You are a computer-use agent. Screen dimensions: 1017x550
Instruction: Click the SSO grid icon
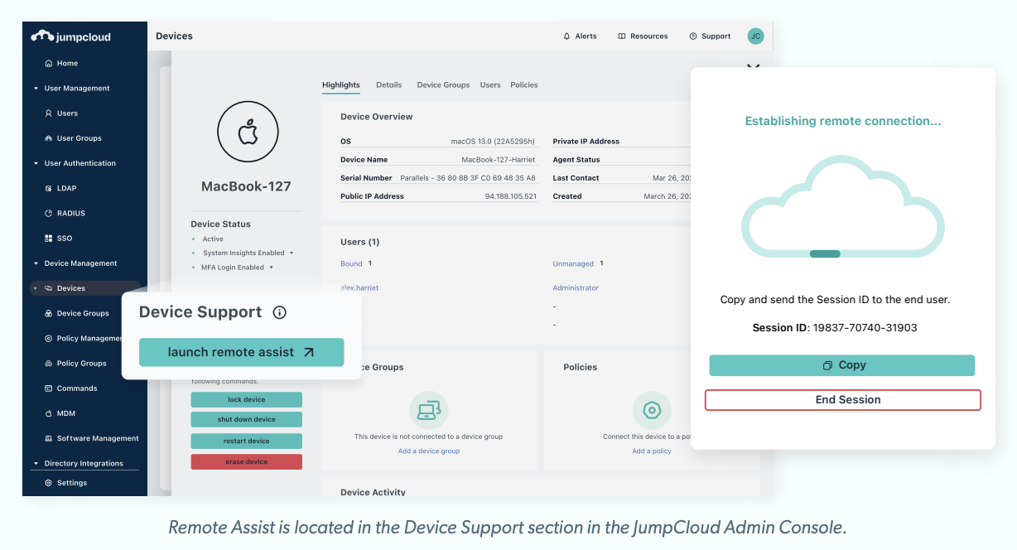click(49, 238)
